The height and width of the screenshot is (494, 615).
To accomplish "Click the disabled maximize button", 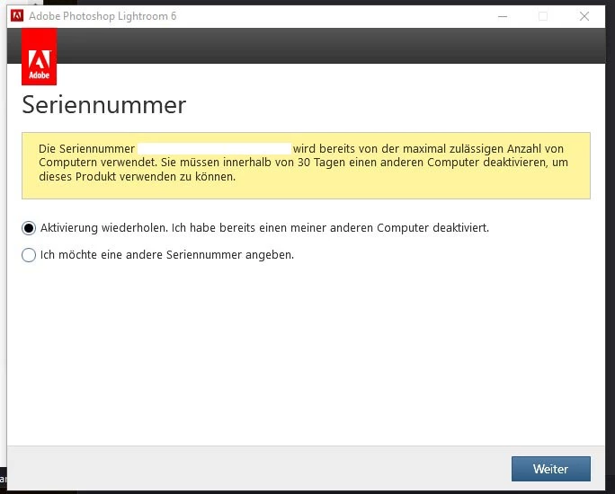I will (543, 16).
